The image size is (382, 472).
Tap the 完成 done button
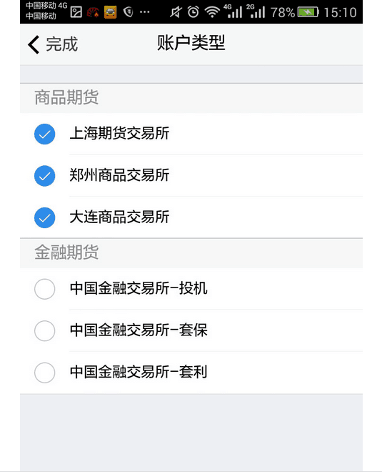[62, 44]
